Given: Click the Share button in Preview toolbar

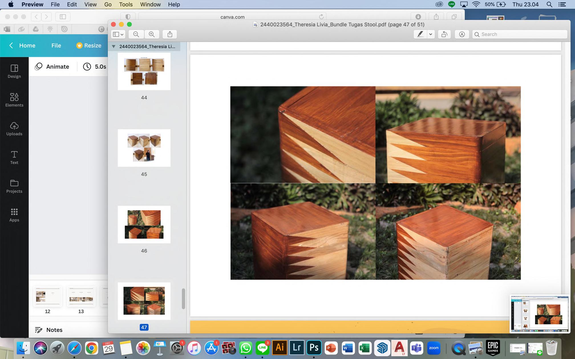Looking at the screenshot, I should (170, 34).
